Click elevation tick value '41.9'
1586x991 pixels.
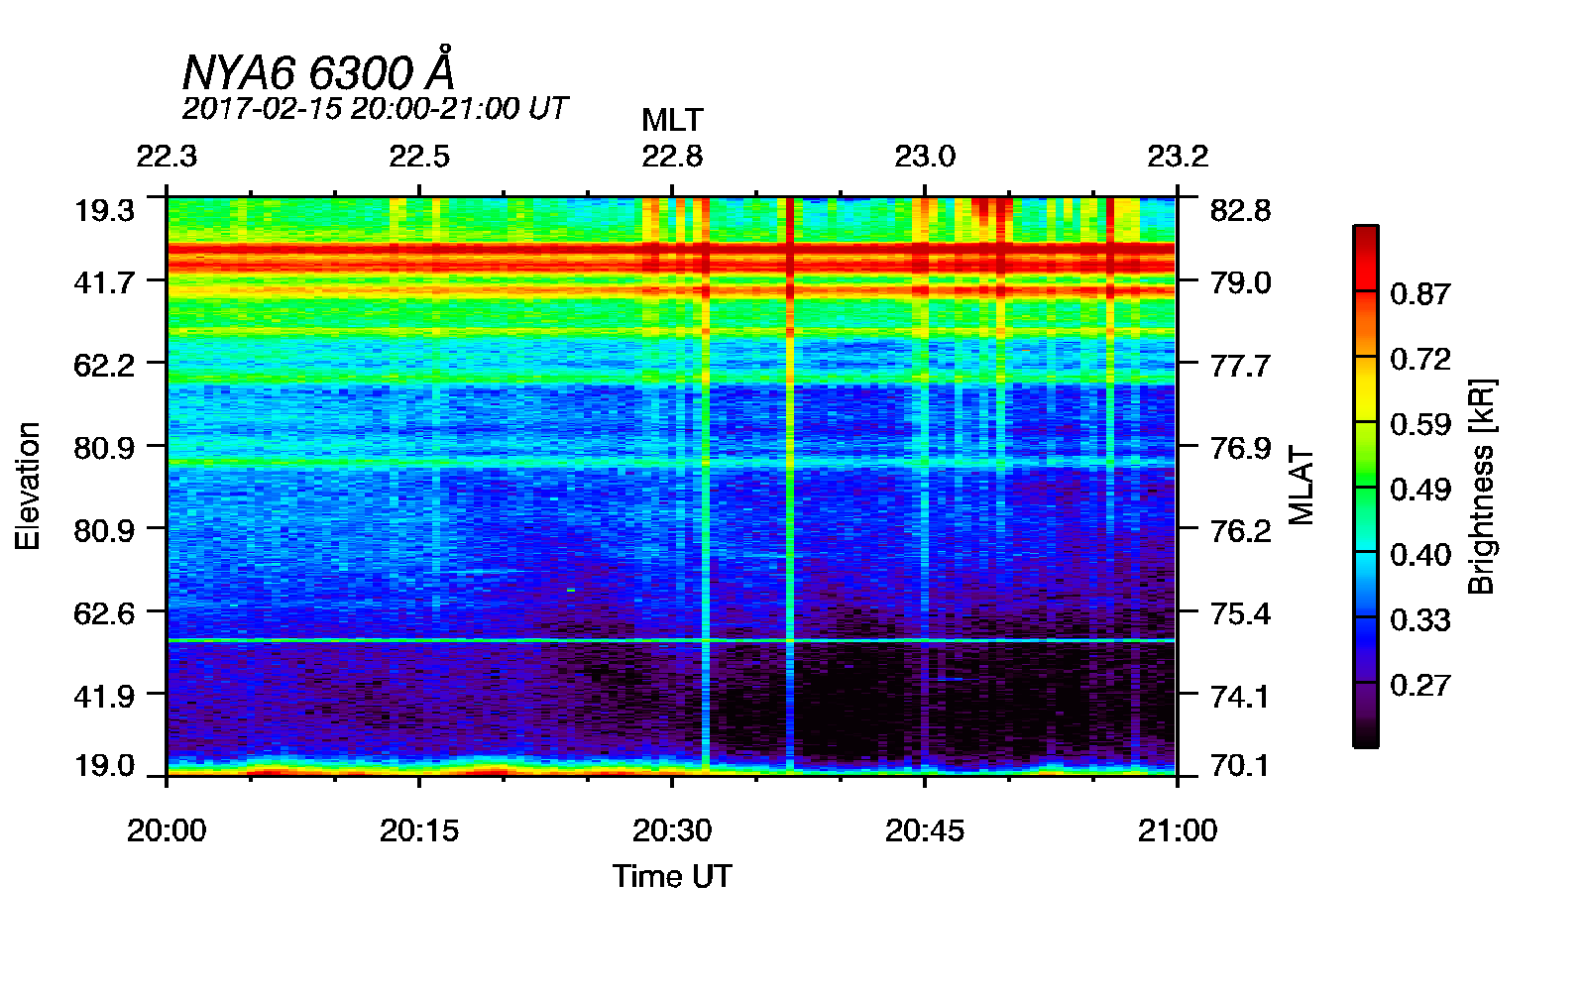click(104, 696)
